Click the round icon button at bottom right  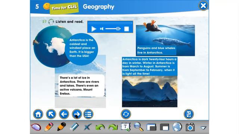[x=189, y=114]
